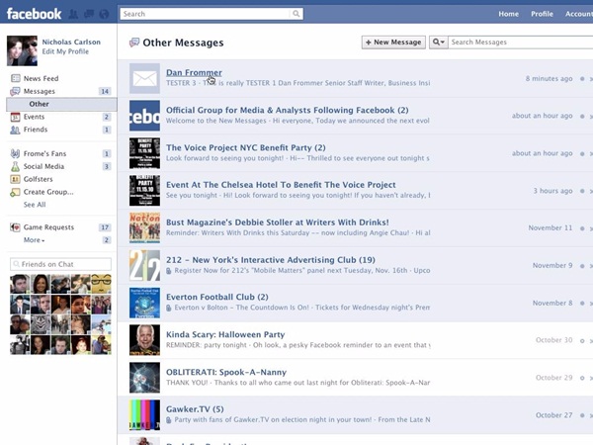Click the Friends icon in sidebar

point(15,130)
